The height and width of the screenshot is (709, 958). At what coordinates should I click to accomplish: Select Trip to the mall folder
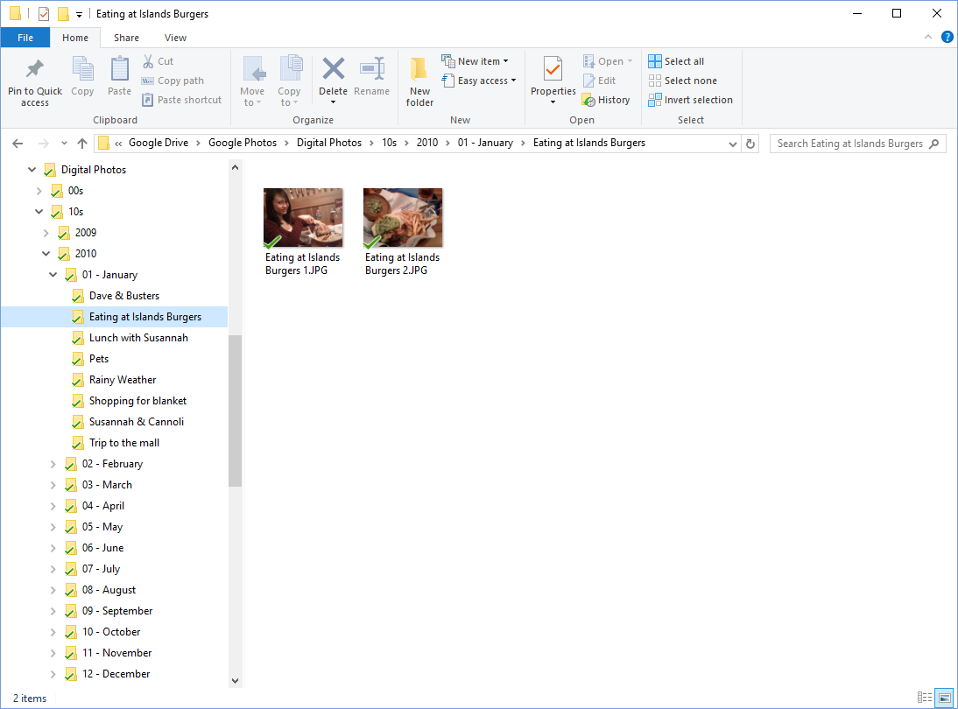(124, 443)
